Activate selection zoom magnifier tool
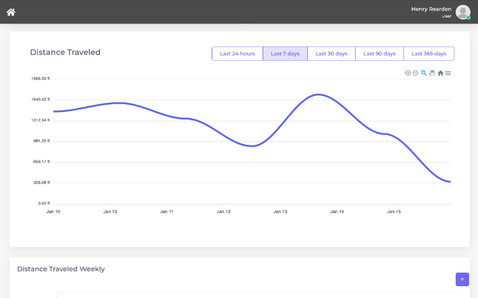Image resolution: width=478 pixels, height=298 pixels. 424,73
